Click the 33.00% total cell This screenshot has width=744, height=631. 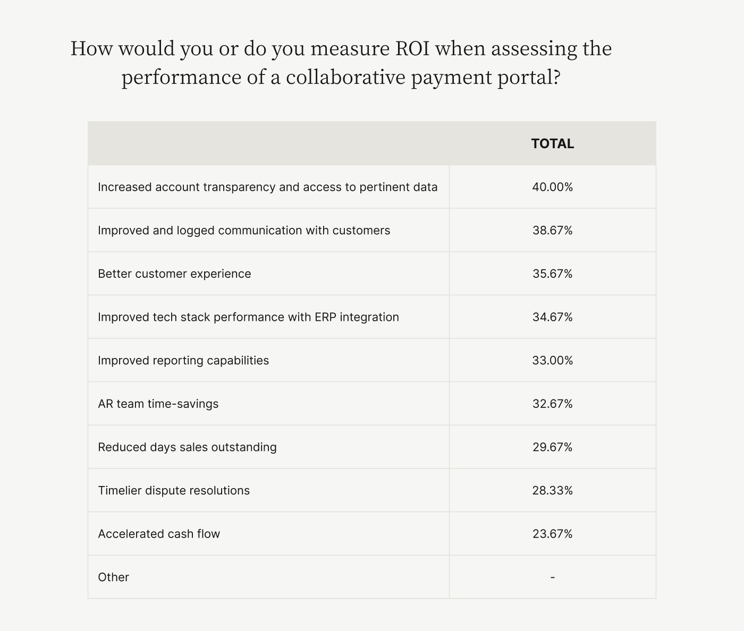coord(552,361)
